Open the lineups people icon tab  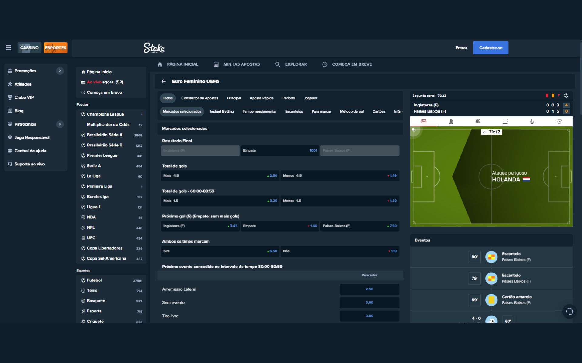(x=478, y=121)
